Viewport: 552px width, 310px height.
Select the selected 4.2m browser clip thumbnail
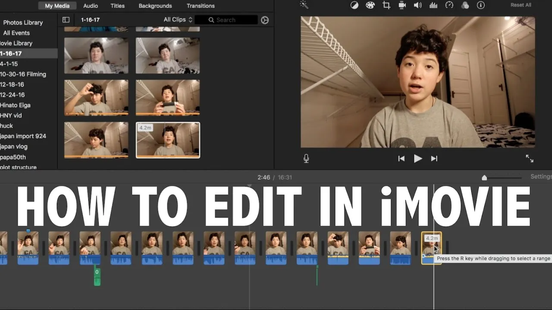pos(168,140)
